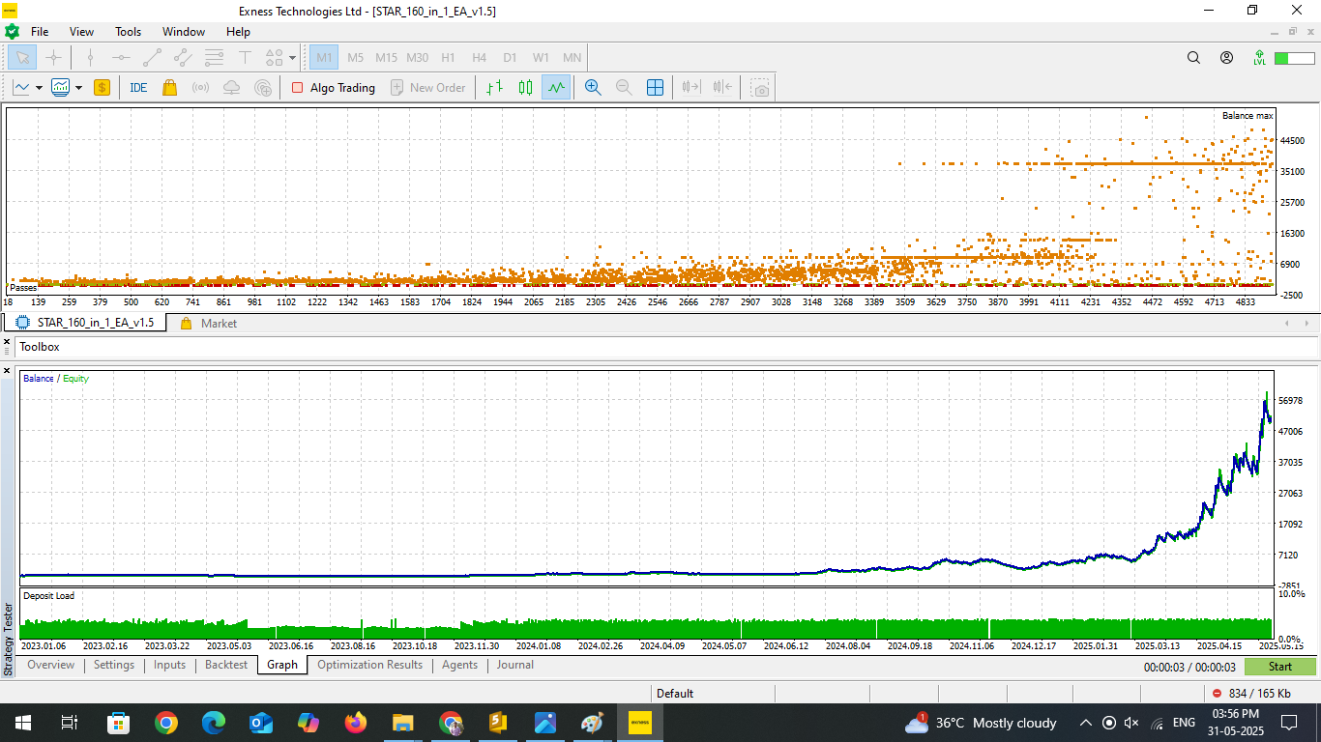Screen dimensions: 1321x742
Task: Open Google Chrome from the taskbar
Action: pos(166,723)
